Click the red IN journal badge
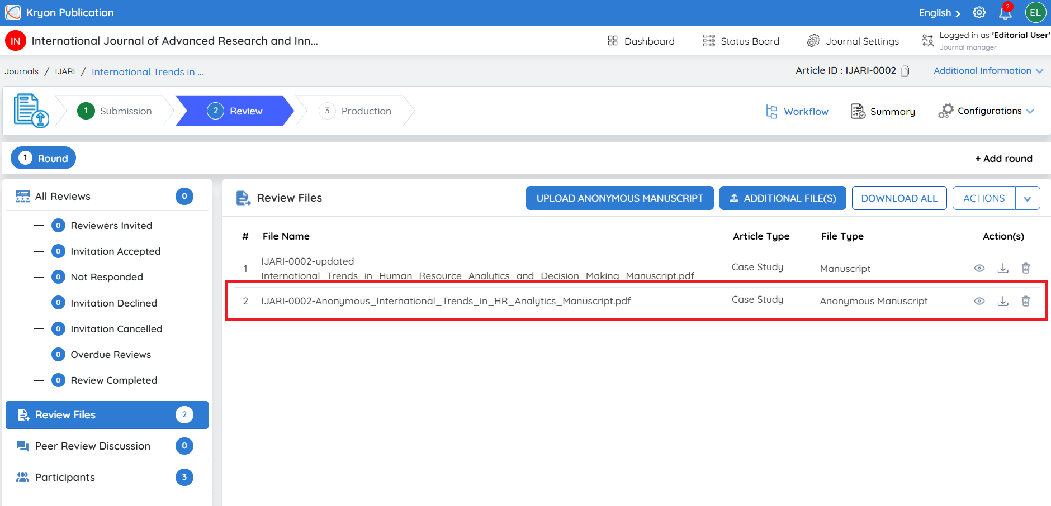1051x506 pixels. pos(16,41)
